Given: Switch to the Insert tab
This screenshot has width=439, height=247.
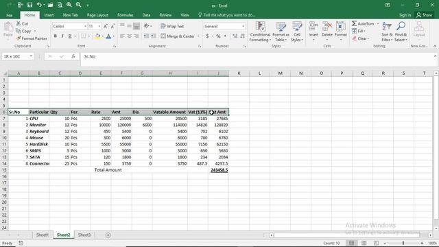Looking at the screenshot, I should click(x=49, y=15).
